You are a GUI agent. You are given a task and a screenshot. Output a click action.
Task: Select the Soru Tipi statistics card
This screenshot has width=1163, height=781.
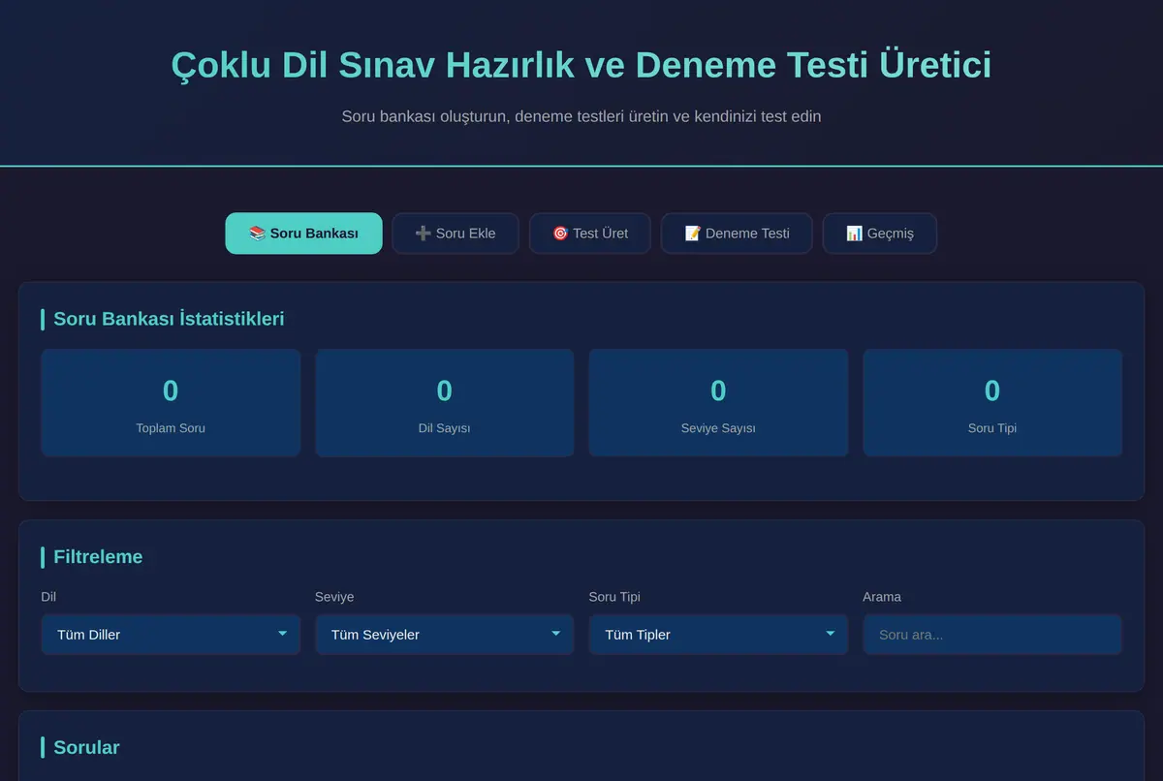pos(992,403)
